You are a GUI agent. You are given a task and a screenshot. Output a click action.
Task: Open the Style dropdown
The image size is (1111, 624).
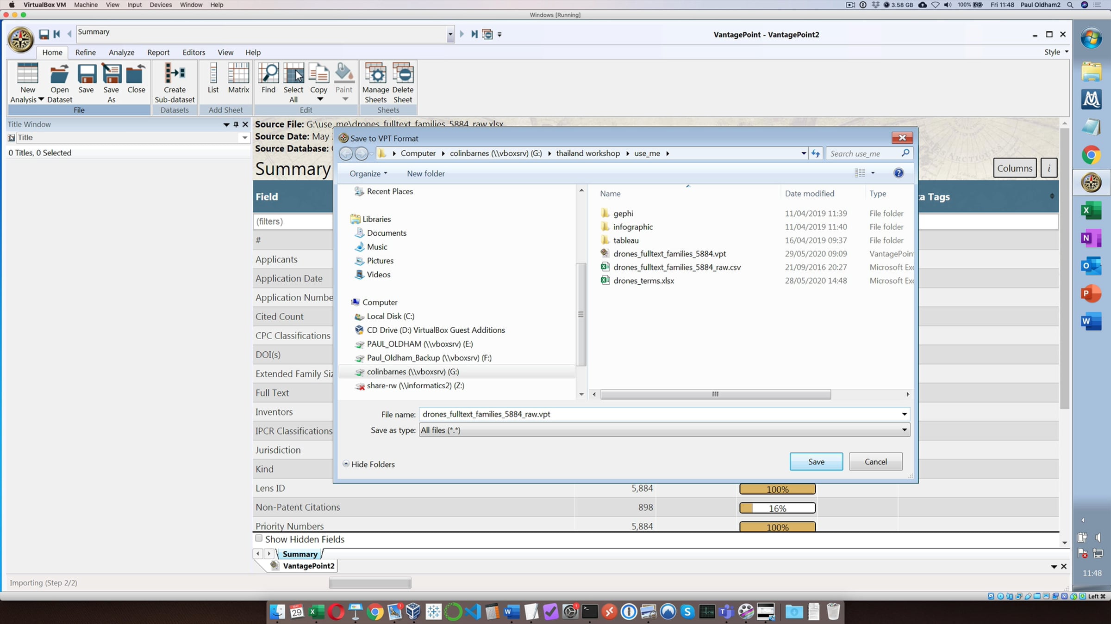click(x=1056, y=52)
